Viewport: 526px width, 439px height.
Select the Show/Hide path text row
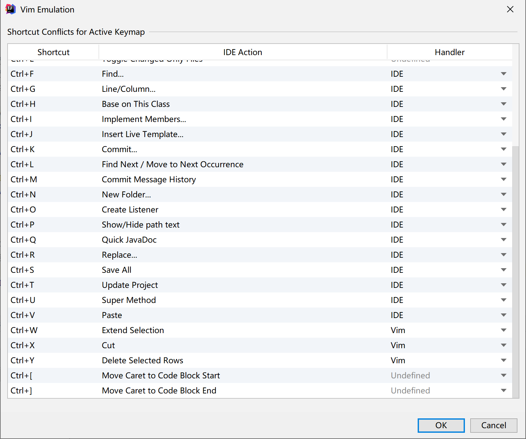(x=260, y=225)
